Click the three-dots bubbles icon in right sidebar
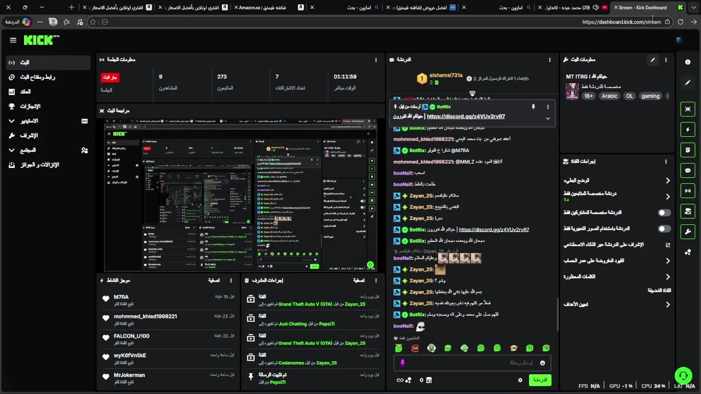The image size is (701, 394). tap(688, 252)
